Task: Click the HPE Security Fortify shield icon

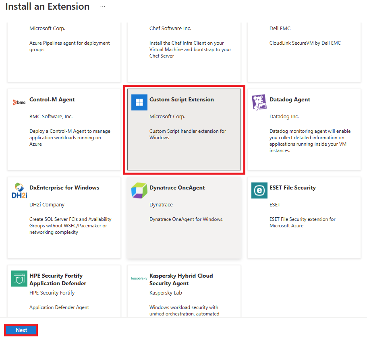Action: (19, 279)
